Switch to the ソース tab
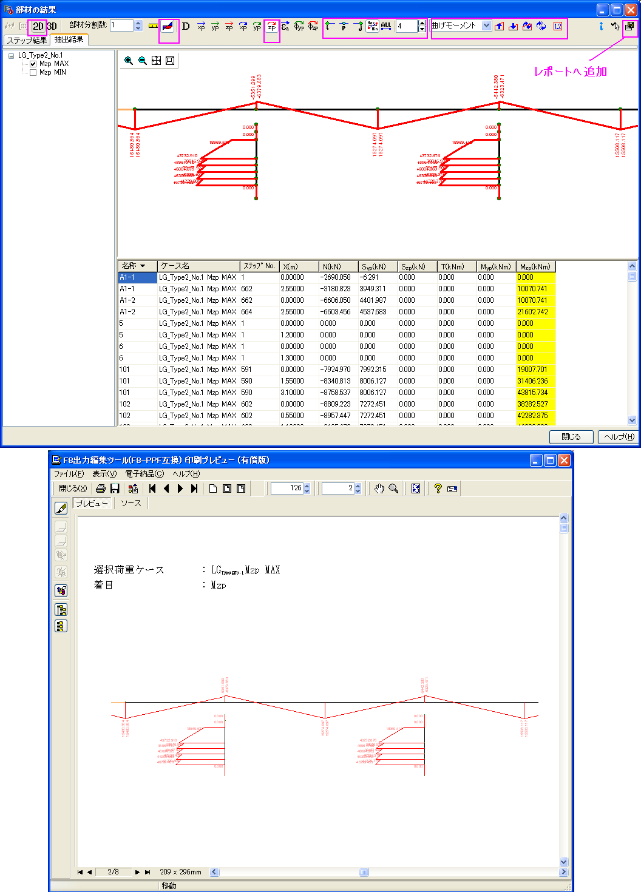Viewport: 641px width, 892px height. point(131,504)
